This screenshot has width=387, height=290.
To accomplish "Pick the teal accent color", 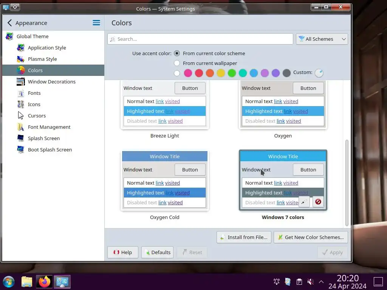I will tap(243, 73).
